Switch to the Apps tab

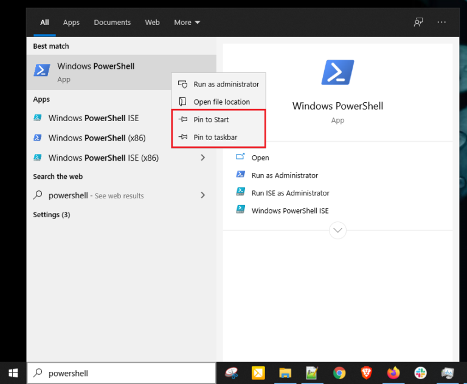click(71, 23)
